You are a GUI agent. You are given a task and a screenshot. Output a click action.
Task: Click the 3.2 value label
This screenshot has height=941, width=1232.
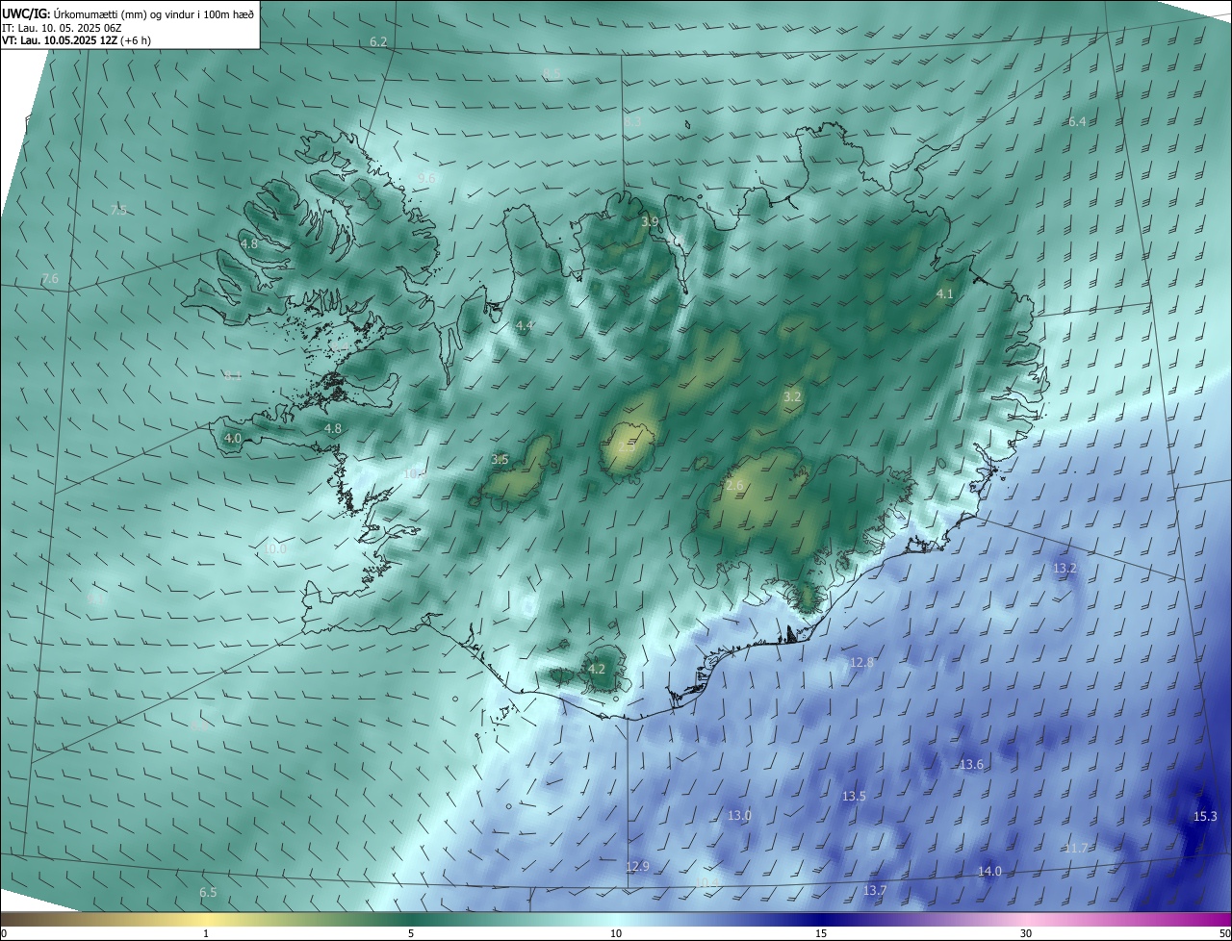(x=792, y=396)
